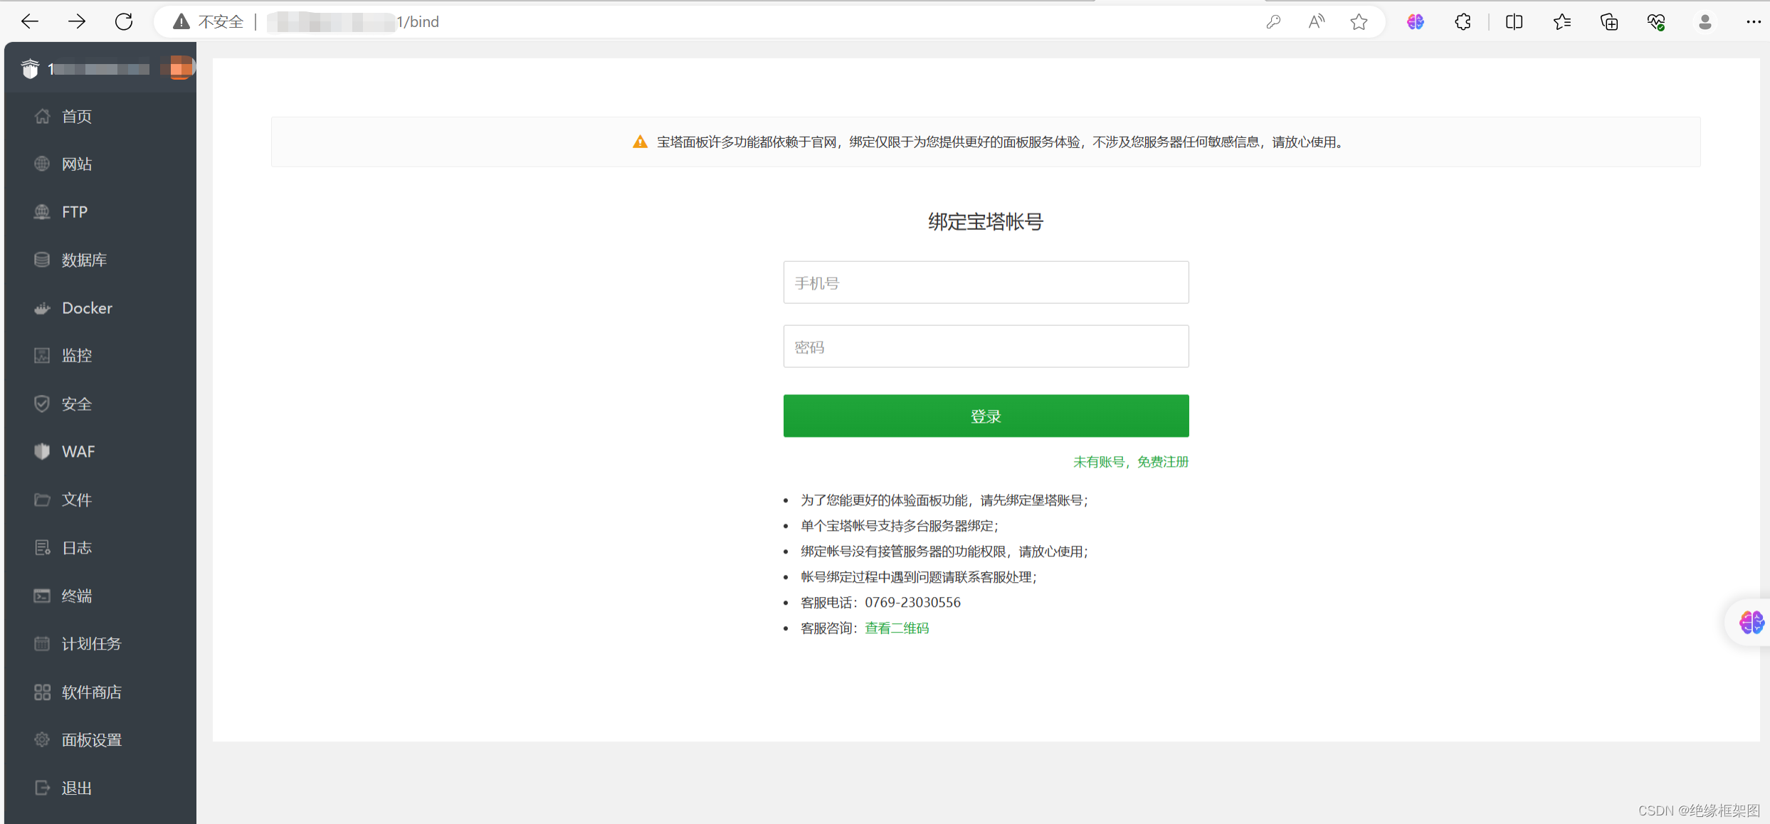Open the WAF shield icon
The width and height of the screenshot is (1770, 824).
[42, 451]
